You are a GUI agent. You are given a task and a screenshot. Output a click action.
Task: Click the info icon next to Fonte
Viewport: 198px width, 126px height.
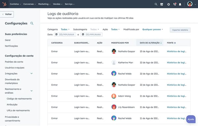coord(175,43)
